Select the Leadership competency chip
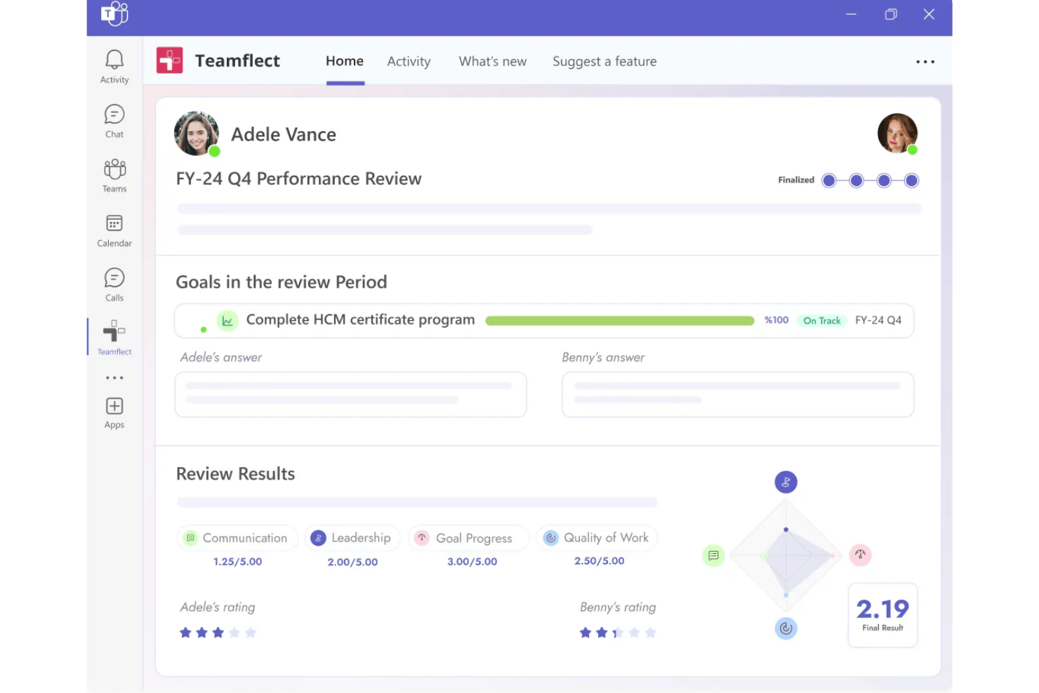The image size is (1039, 693). point(352,538)
